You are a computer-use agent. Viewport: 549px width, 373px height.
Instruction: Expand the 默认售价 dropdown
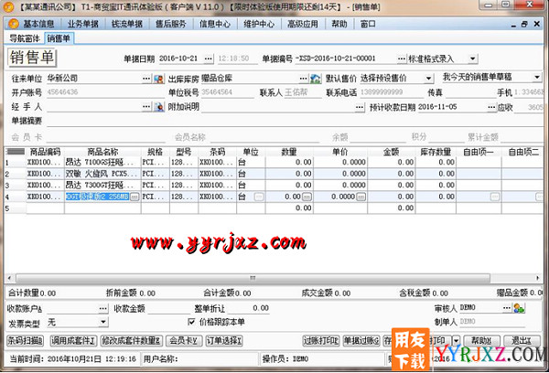click(x=428, y=79)
